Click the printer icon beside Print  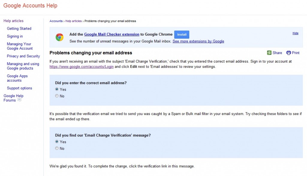[x=289, y=53]
